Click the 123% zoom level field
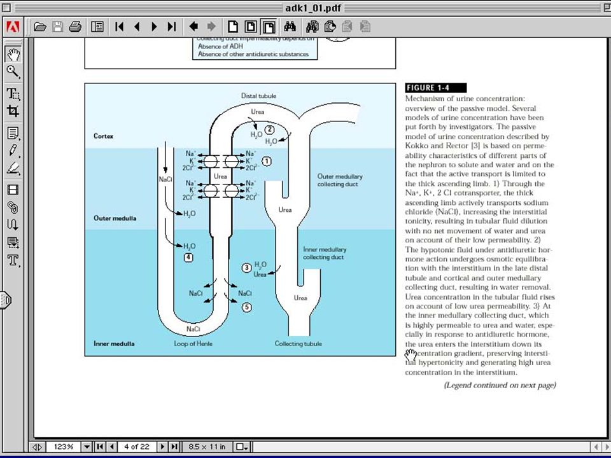Screen dimensions: 611x458 64,447
